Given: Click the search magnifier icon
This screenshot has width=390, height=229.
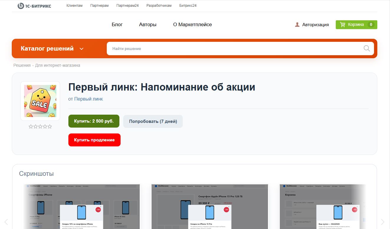Looking at the screenshot, I should click(367, 49).
